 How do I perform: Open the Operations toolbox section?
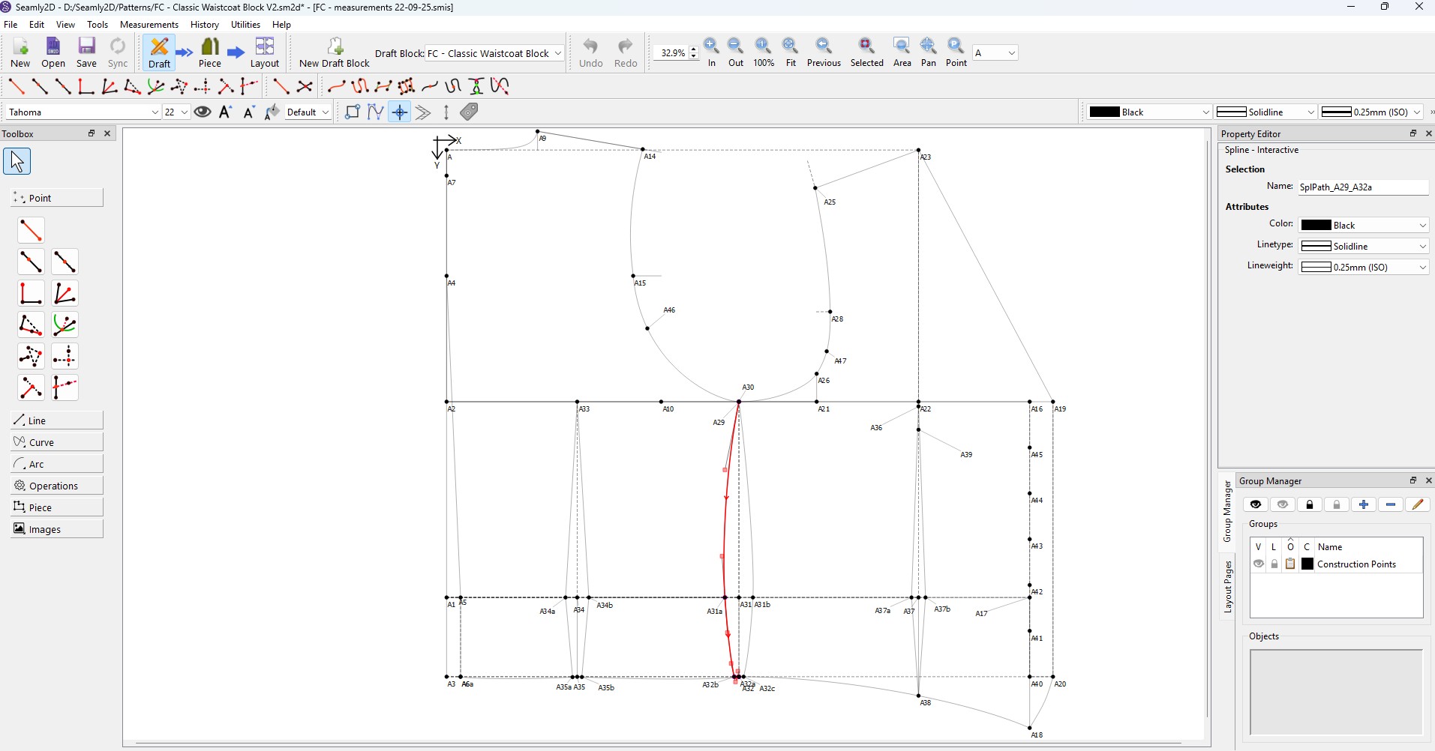point(57,486)
